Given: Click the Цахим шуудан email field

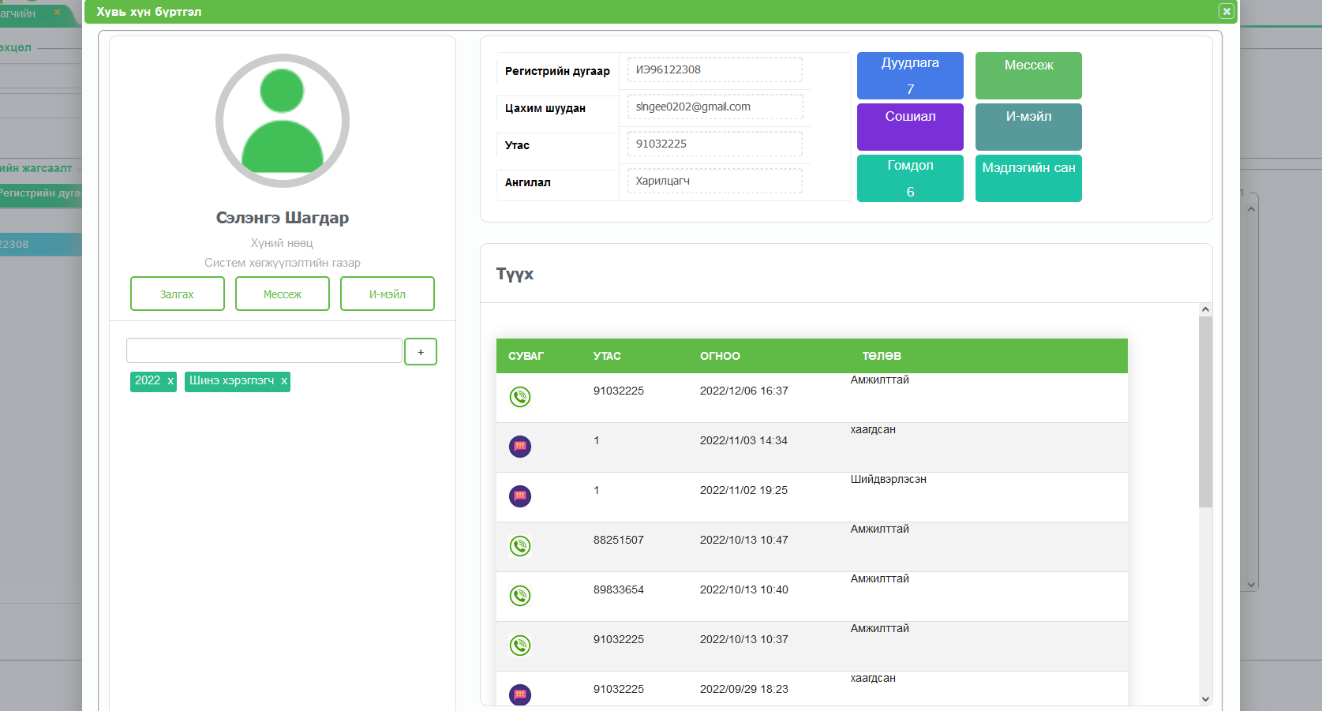Looking at the screenshot, I should [715, 107].
